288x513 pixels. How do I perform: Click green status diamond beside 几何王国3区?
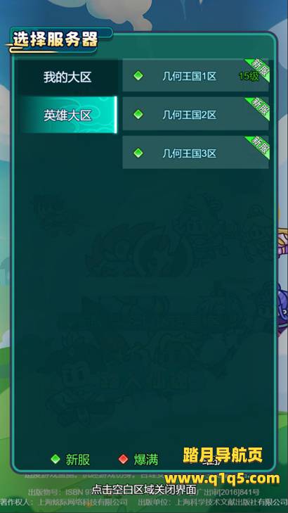coord(138,153)
